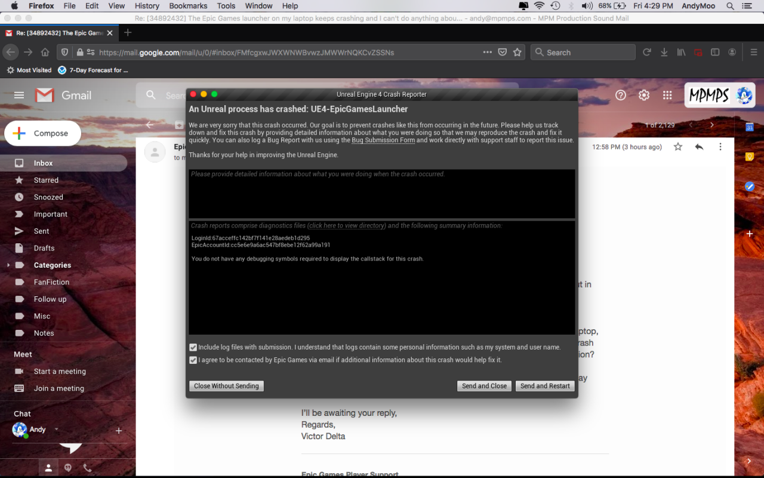
Task: Go to the newer conversation
Action: (x=691, y=125)
